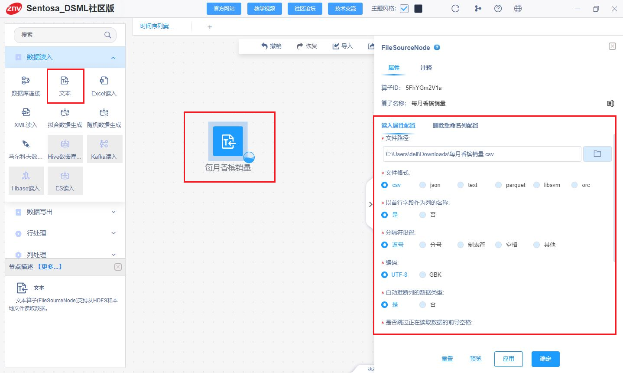The height and width of the screenshot is (373, 623).
Task: Add a new tab with plus icon
Action: tap(210, 27)
